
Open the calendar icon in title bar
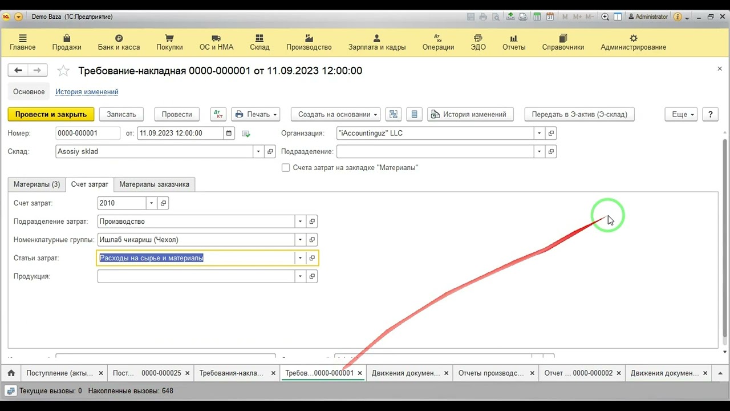point(550,17)
